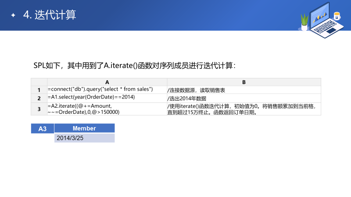
Task: Click the coffee mug illustration
Action: point(337,16)
